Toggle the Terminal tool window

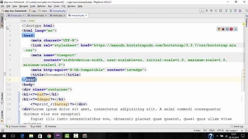(51, 126)
